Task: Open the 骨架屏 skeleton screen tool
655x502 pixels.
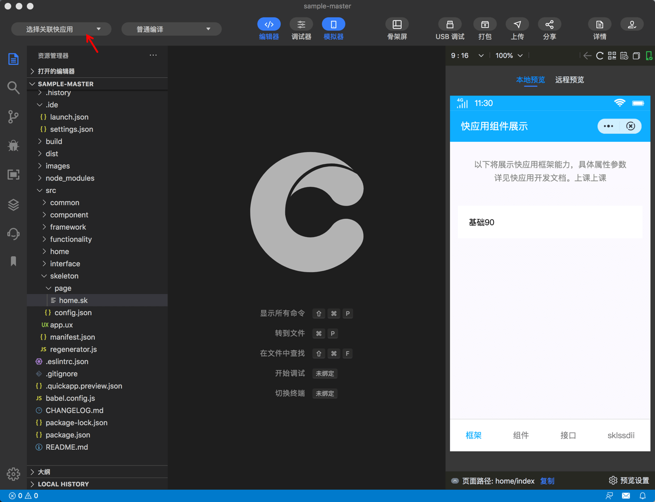Action: (x=397, y=29)
